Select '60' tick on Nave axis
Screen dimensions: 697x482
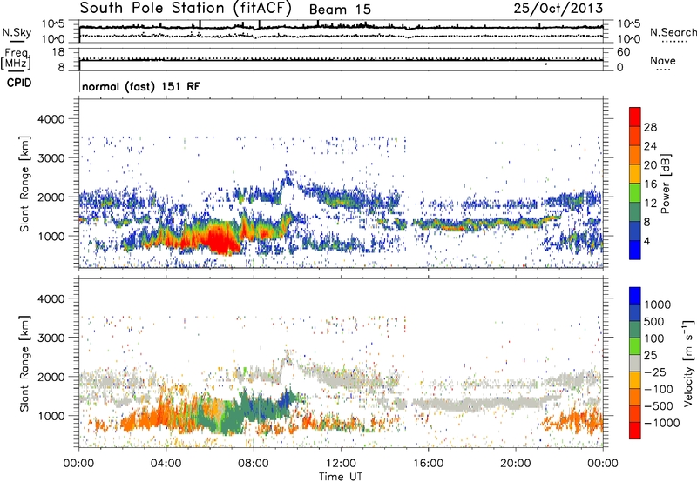point(624,52)
